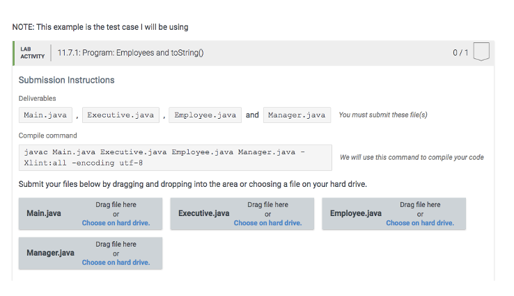The width and height of the screenshot is (514, 296).
Task: Choose Main.java from hard drive link
Action: click(116, 223)
